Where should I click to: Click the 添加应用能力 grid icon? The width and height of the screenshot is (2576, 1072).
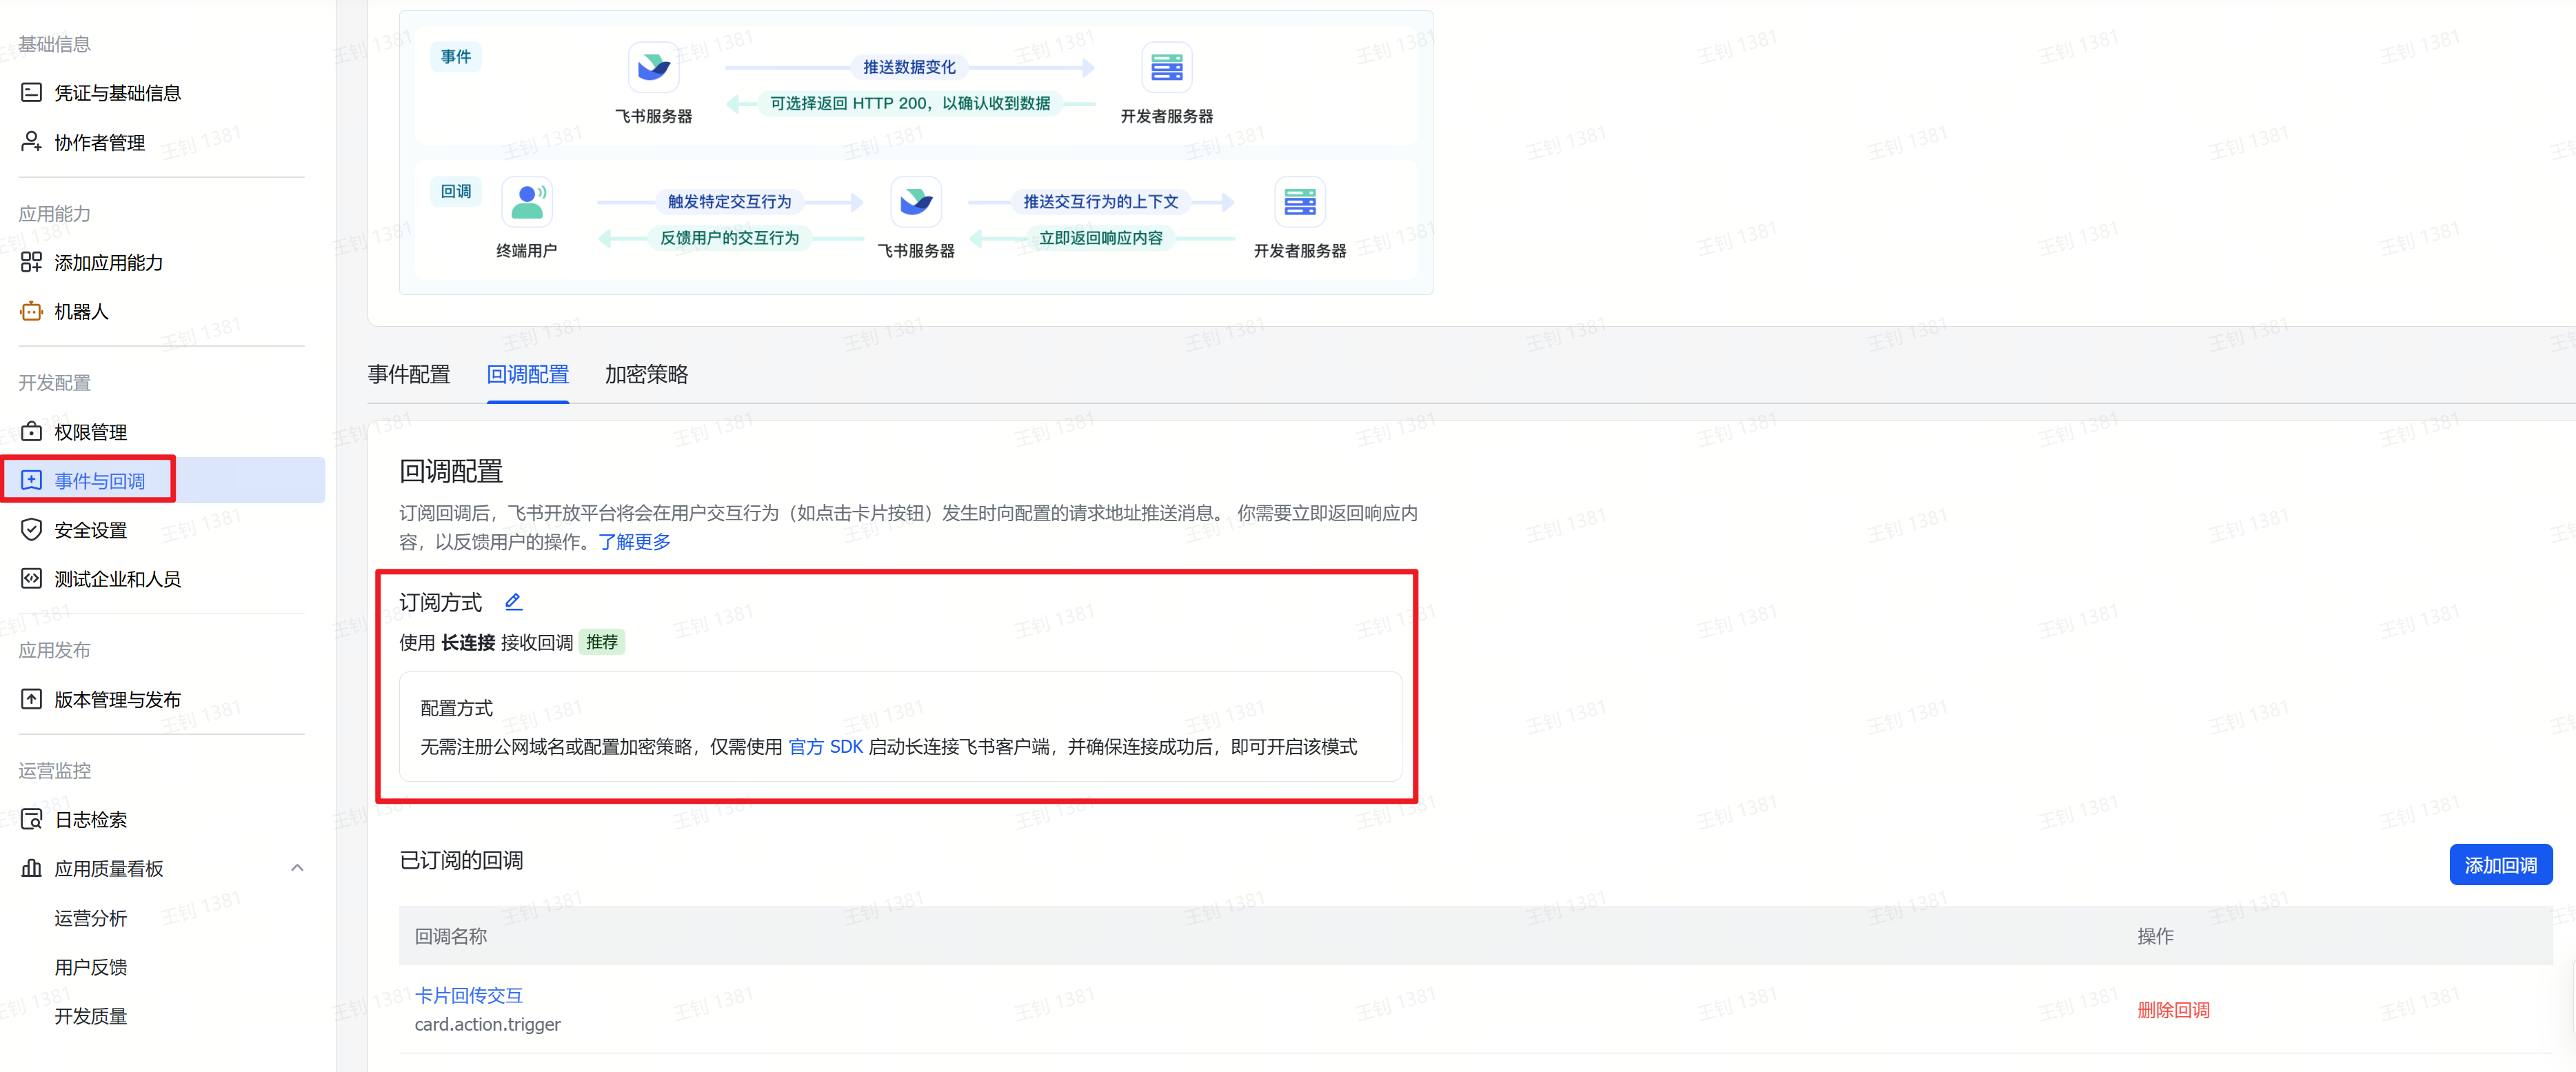[31, 262]
